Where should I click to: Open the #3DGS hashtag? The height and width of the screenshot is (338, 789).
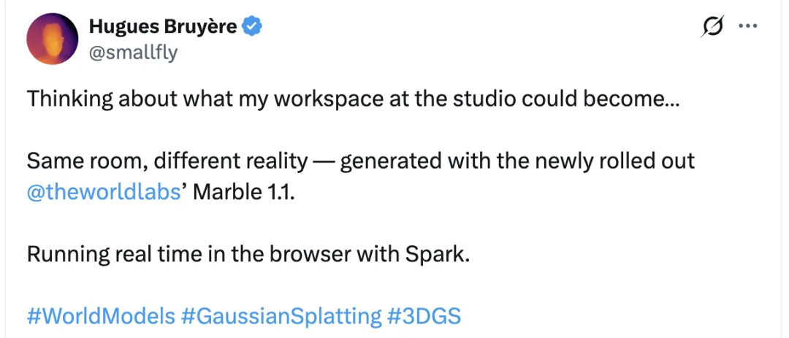tap(424, 316)
